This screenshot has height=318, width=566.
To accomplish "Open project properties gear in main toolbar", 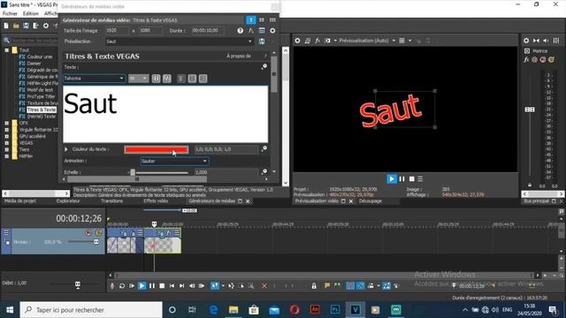I will pyautogui.click(x=46, y=26).
